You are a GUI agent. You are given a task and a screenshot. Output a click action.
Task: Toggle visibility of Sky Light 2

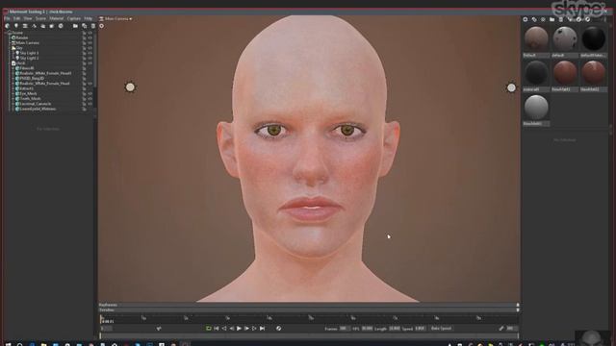point(90,58)
